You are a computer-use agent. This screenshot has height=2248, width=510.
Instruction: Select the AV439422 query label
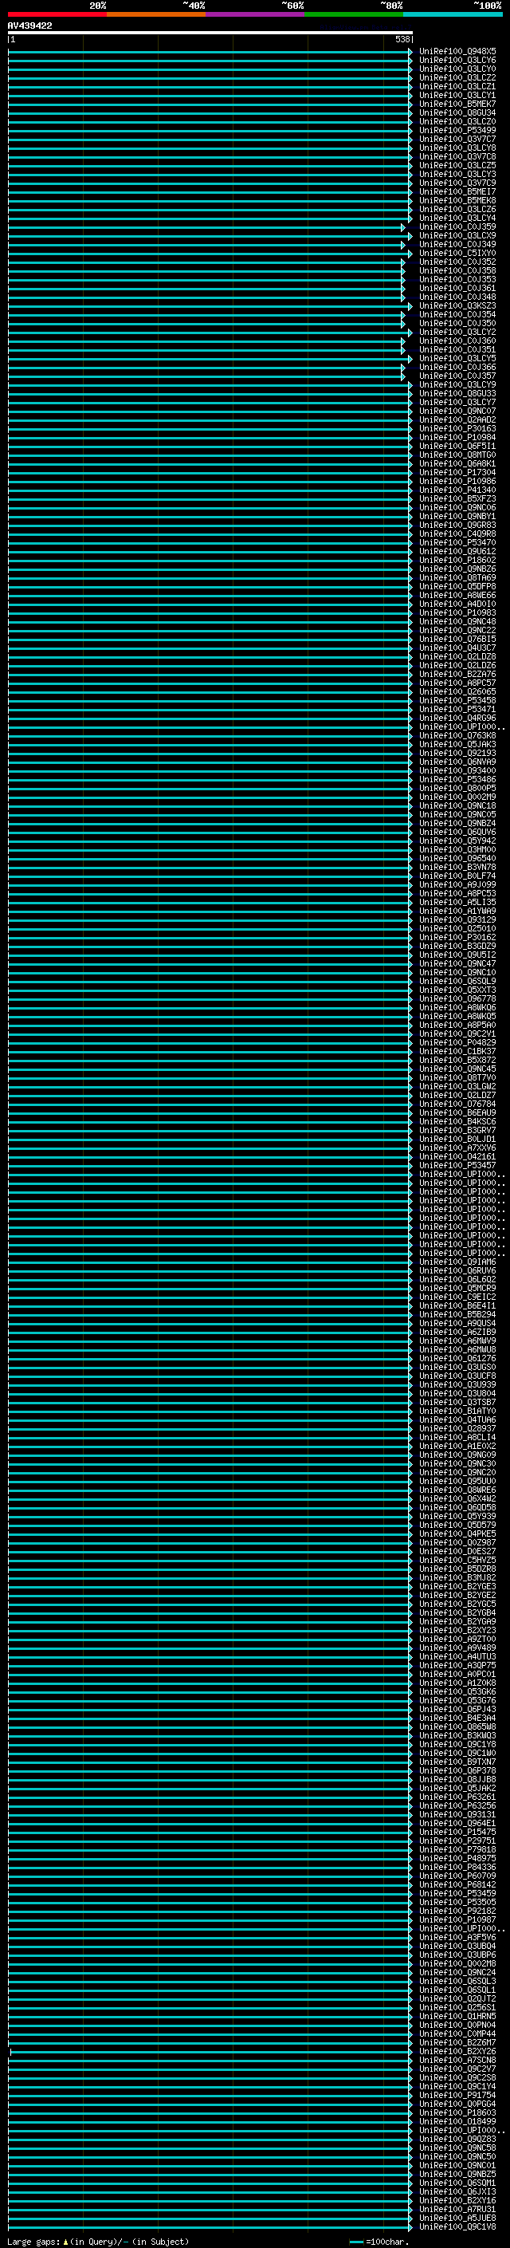29,26
